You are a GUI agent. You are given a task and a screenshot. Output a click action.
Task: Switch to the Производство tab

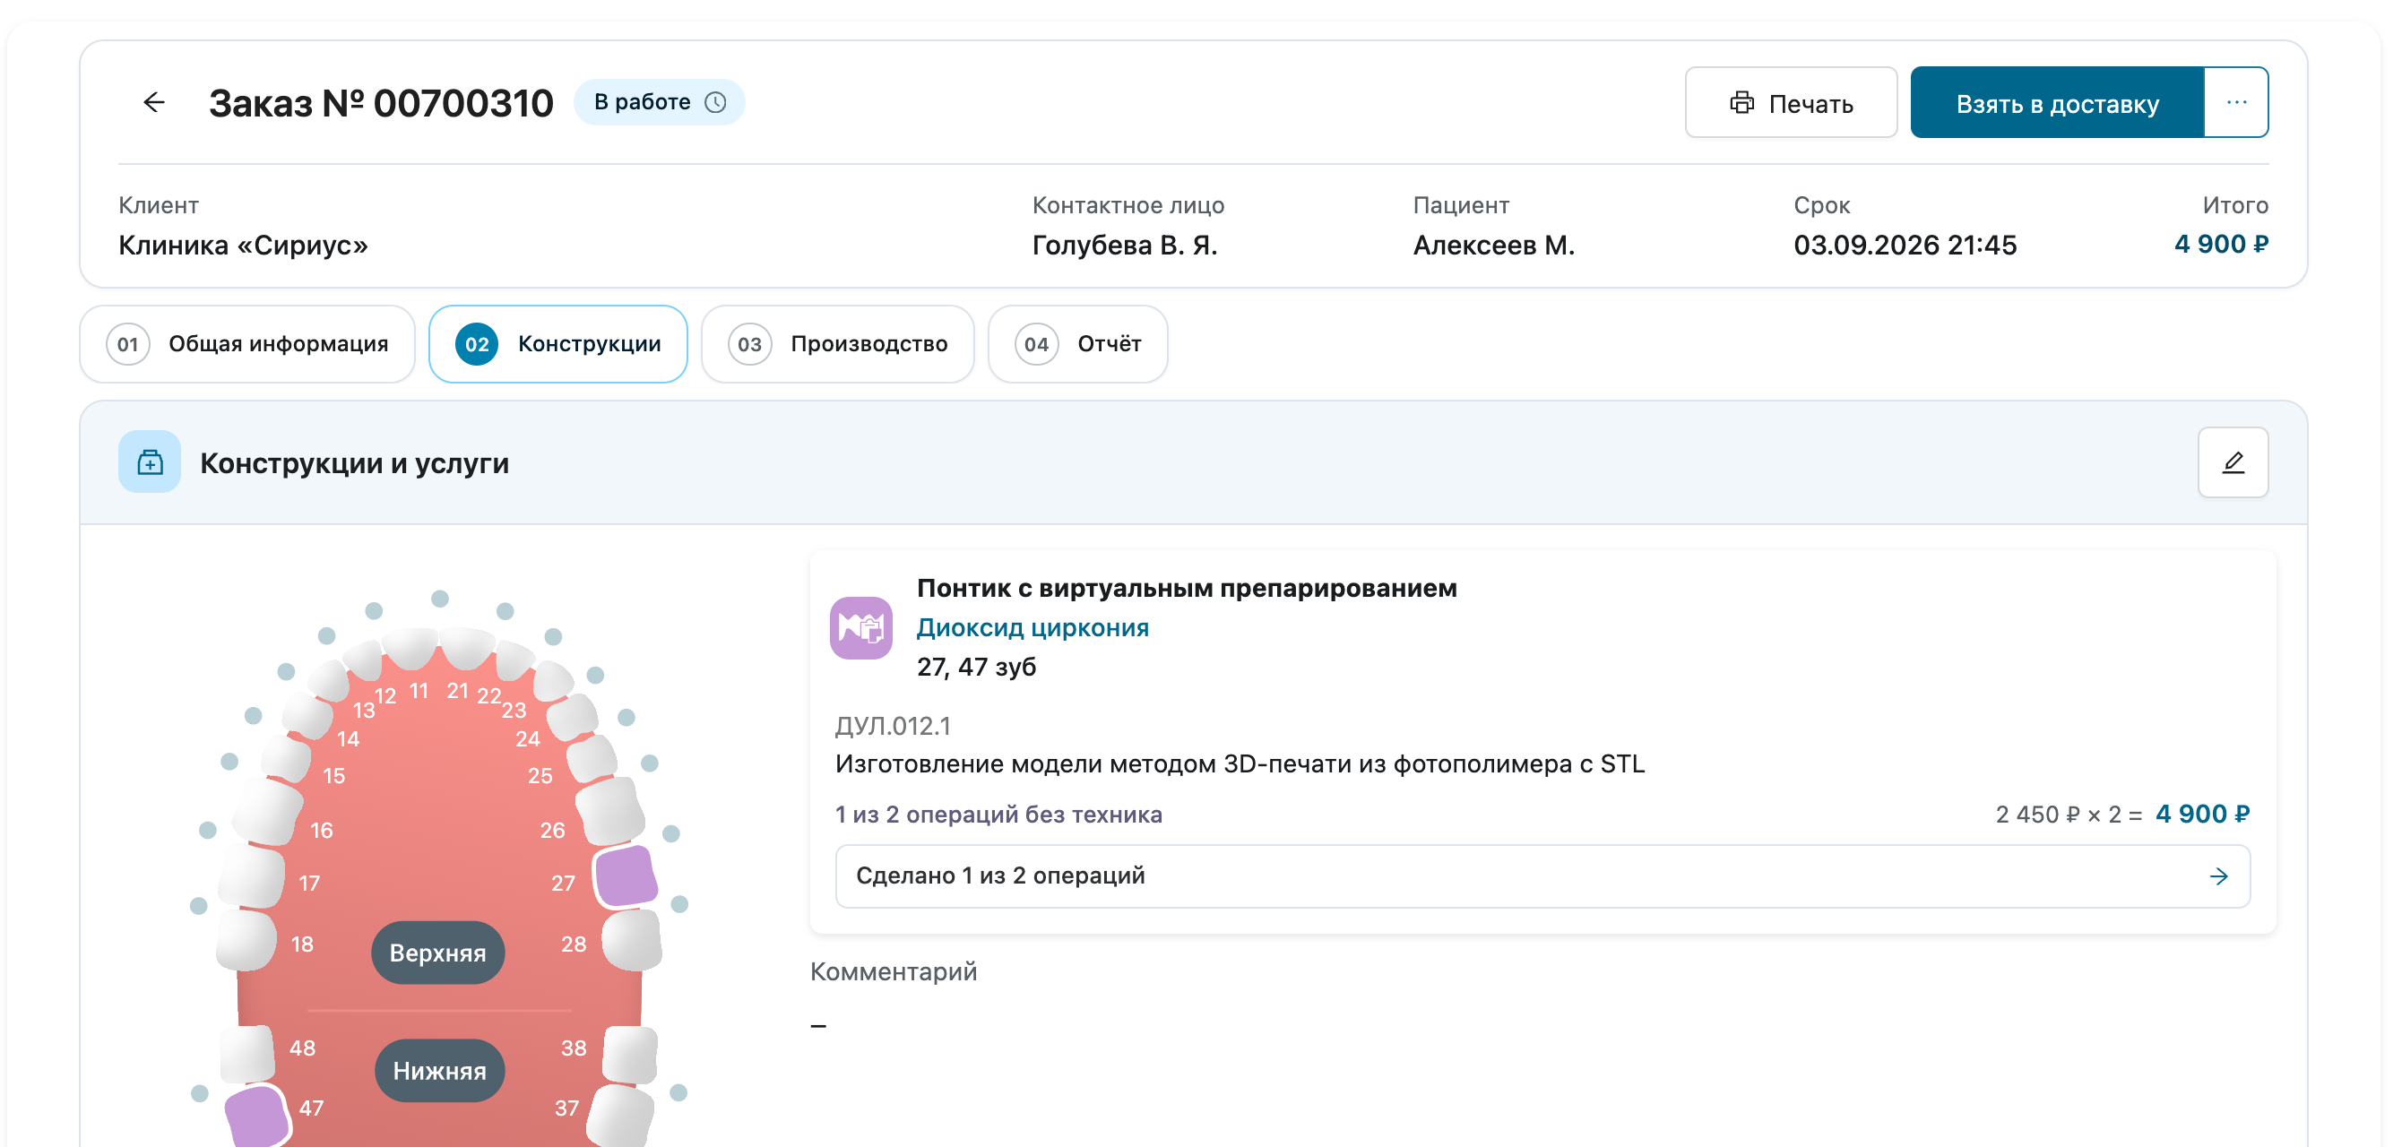click(837, 344)
